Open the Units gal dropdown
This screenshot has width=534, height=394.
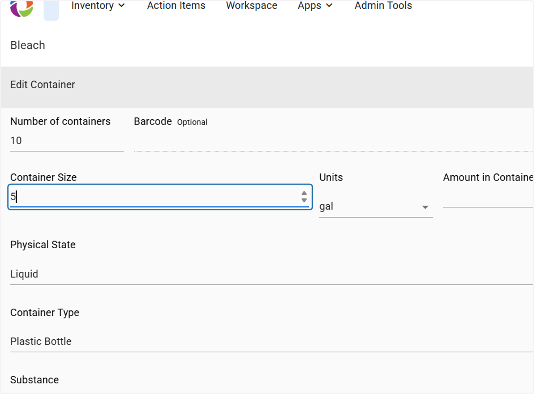pyautogui.click(x=376, y=207)
